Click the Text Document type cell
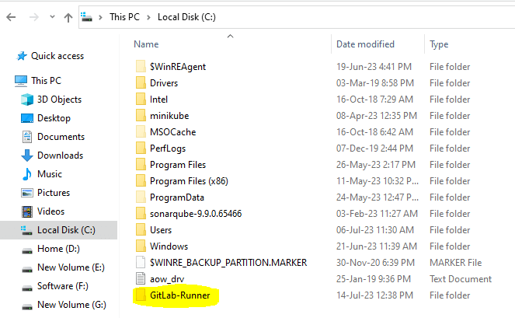 pyautogui.click(x=461, y=279)
